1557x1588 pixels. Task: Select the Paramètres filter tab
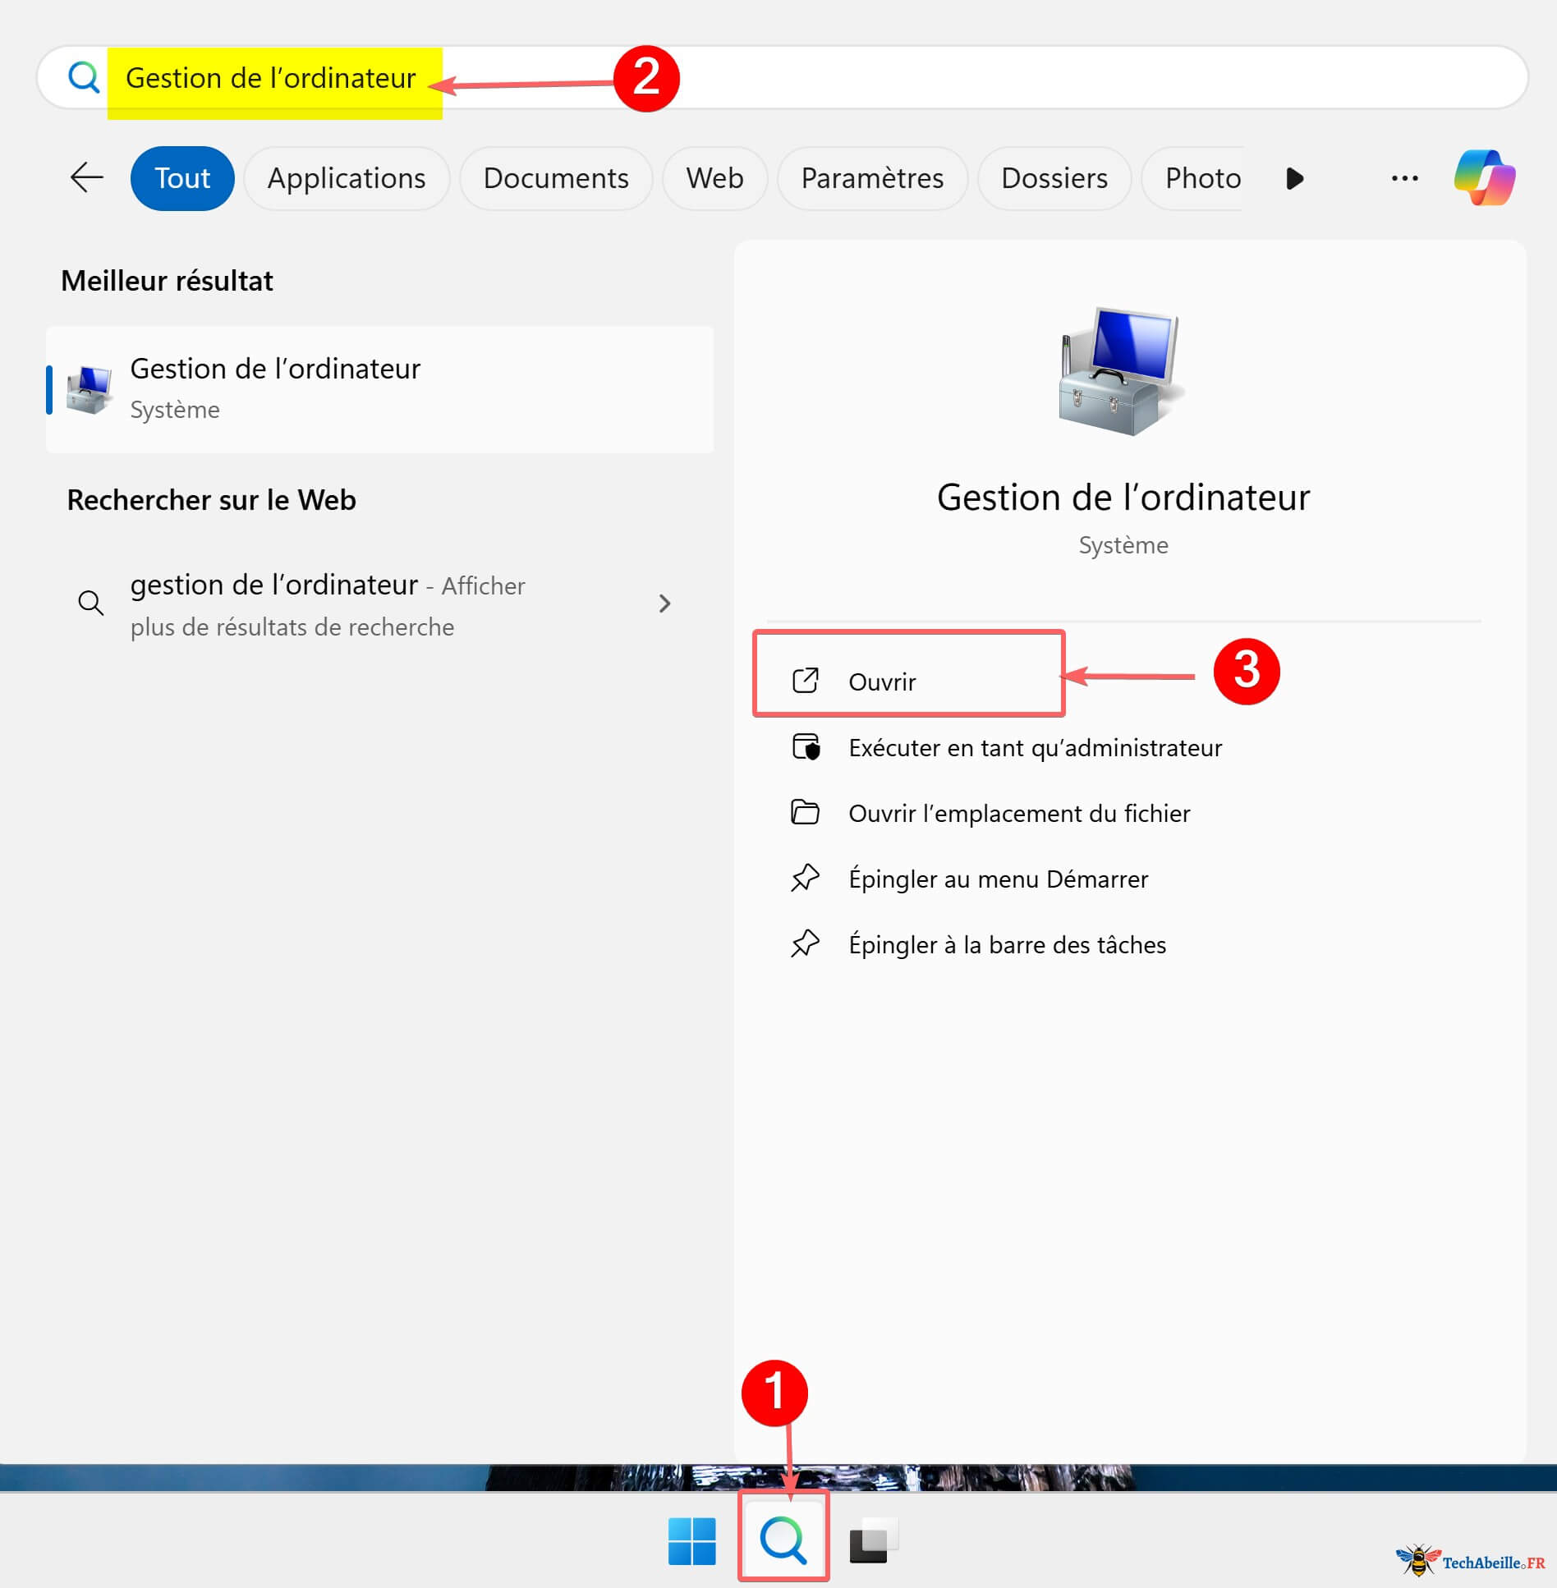(872, 177)
